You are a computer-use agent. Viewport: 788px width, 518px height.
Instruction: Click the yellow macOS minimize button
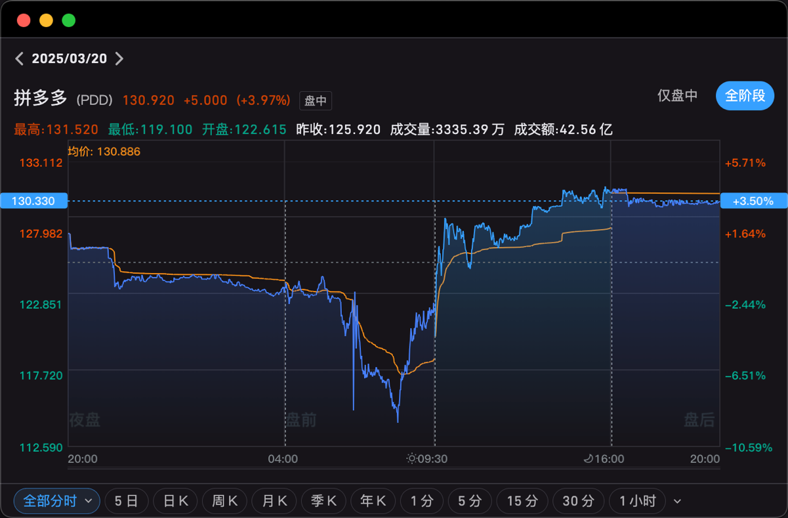pos(46,20)
